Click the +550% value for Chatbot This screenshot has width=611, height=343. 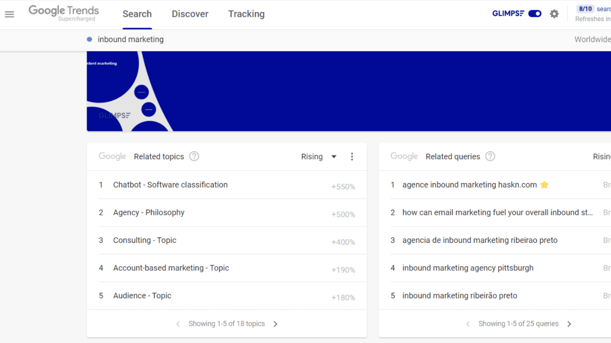[343, 187]
